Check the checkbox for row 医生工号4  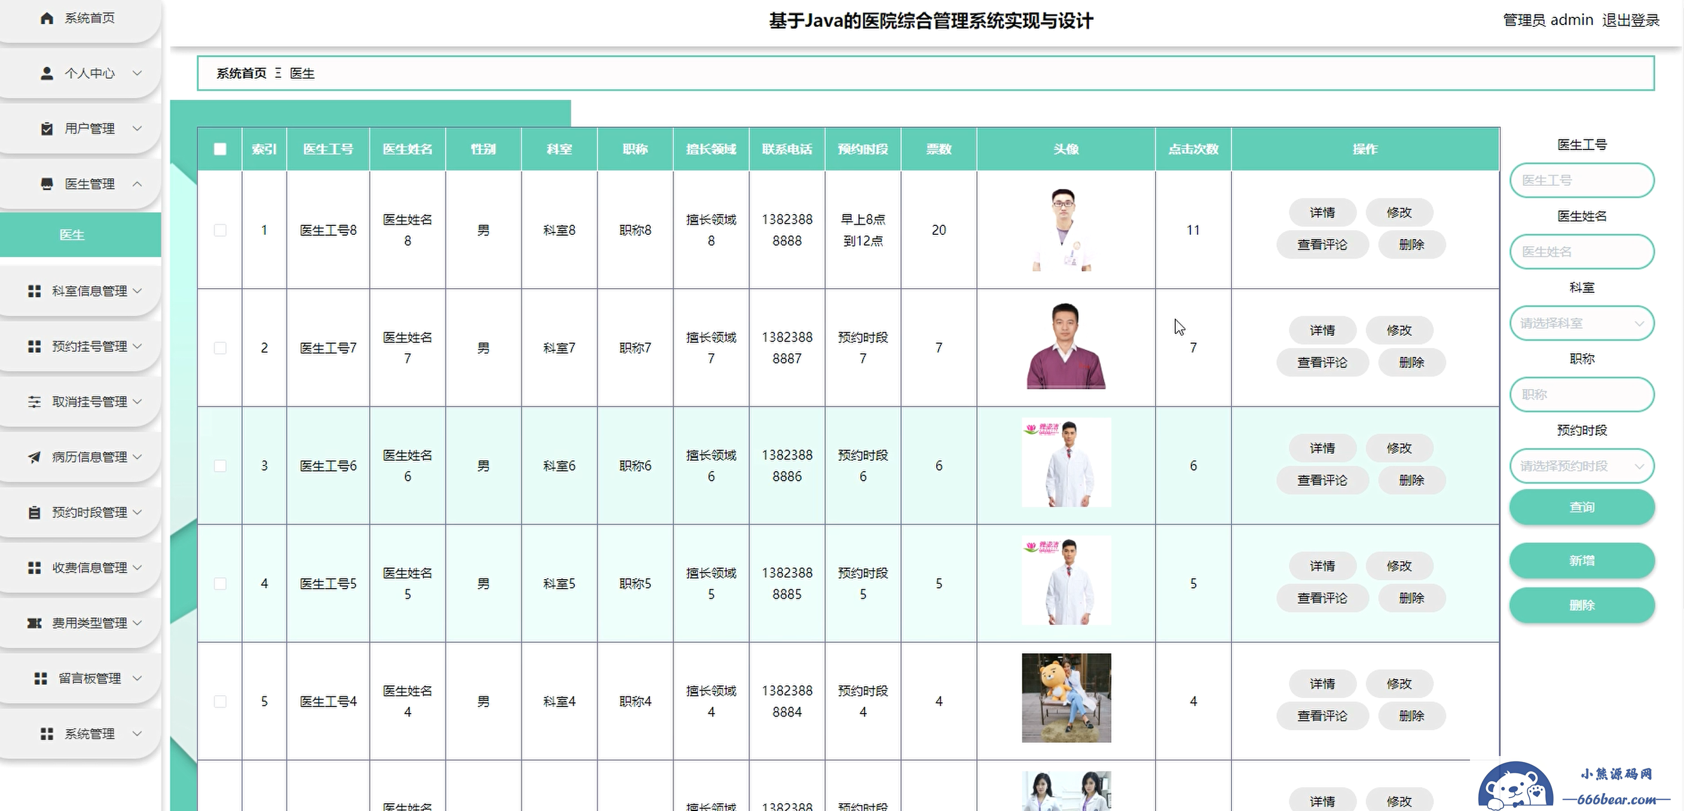coord(221,701)
